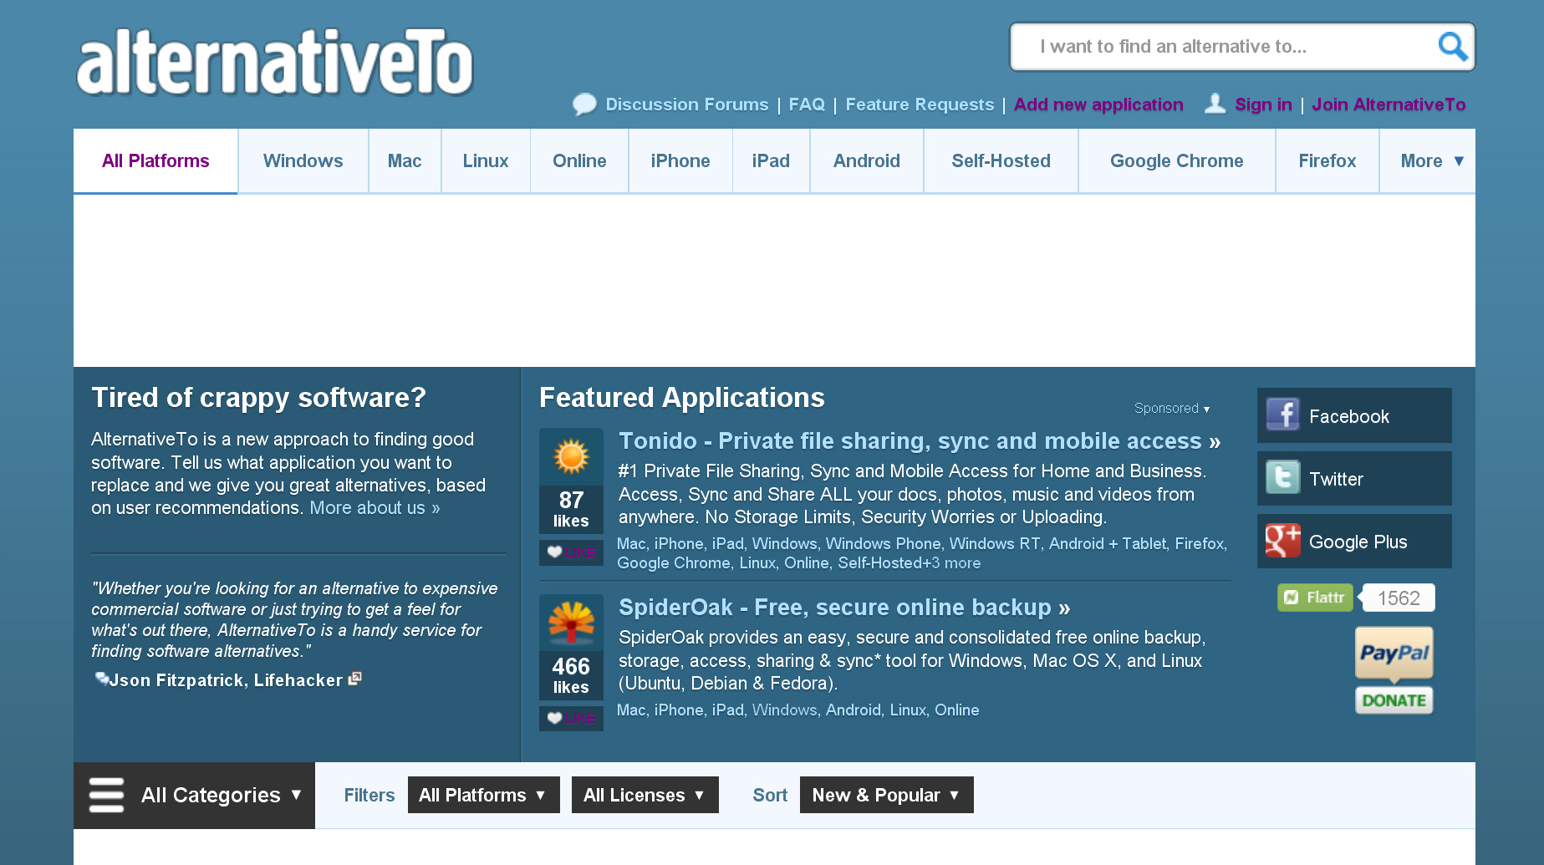Click the Windows RT platform link for Tonido
1544x865 pixels.
pyautogui.click(x=995, y=544)
